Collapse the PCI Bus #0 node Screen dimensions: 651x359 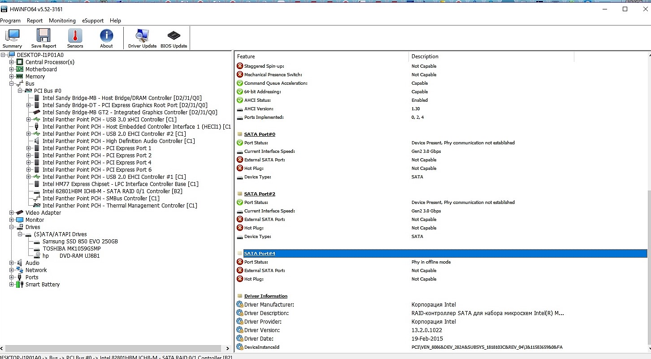20,91
